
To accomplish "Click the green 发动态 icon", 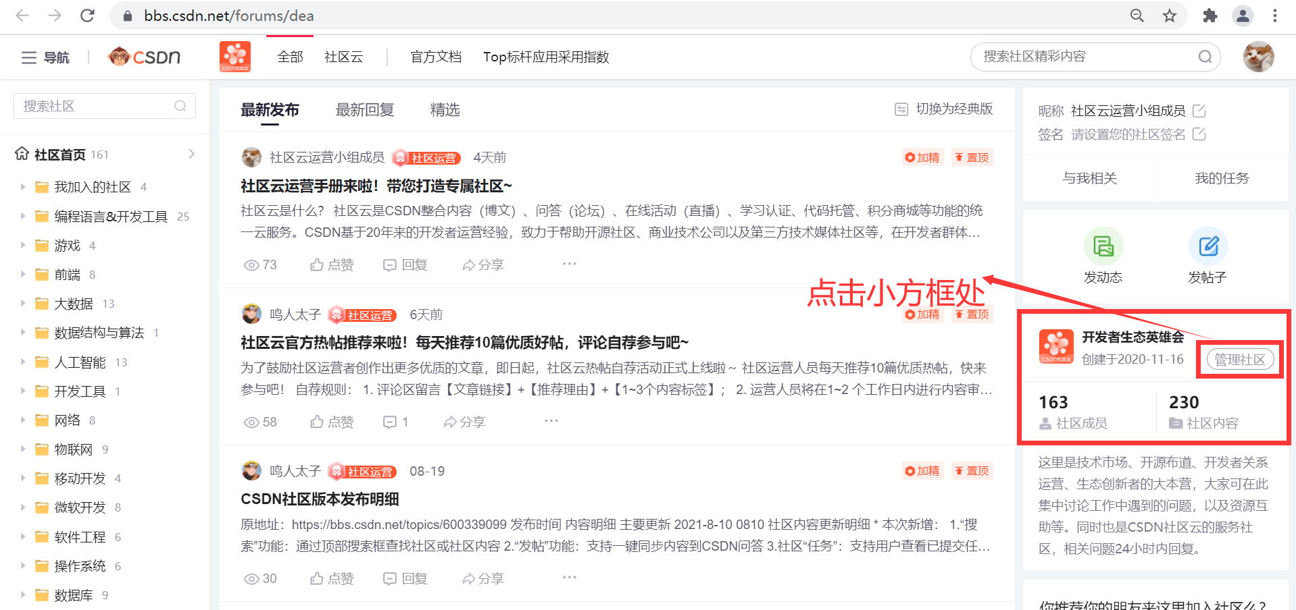I will (1103, 246).
